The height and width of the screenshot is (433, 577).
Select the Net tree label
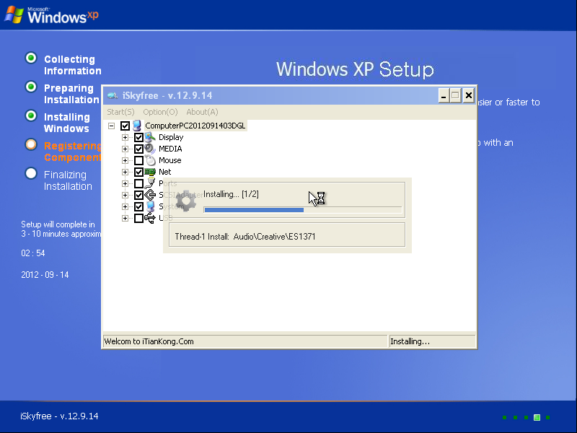(x=165, y=172)
